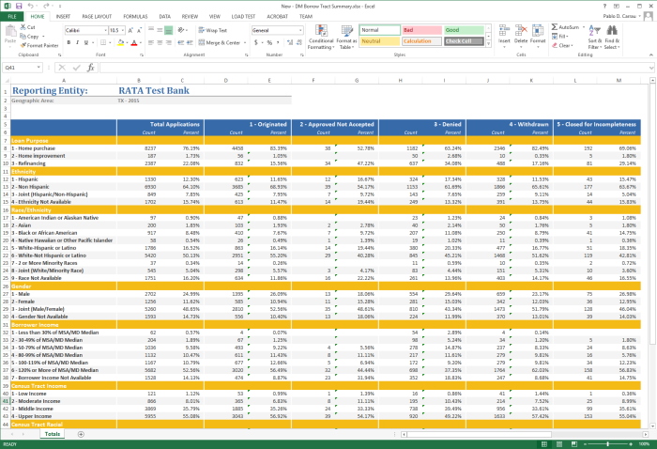Screen dimensions: 657x449
Task: Toggle Italic formatting
Action: click(78, 43)
